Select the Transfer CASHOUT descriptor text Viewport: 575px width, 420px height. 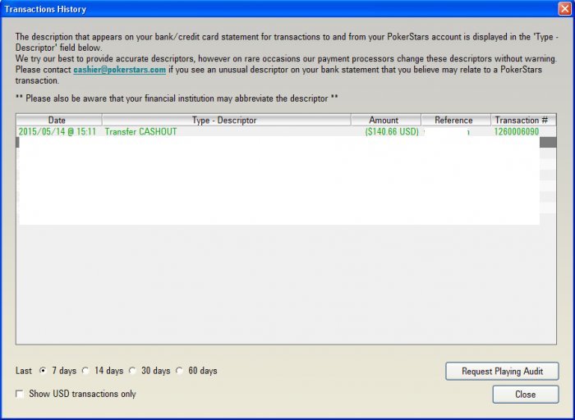[x=140, y=131]
